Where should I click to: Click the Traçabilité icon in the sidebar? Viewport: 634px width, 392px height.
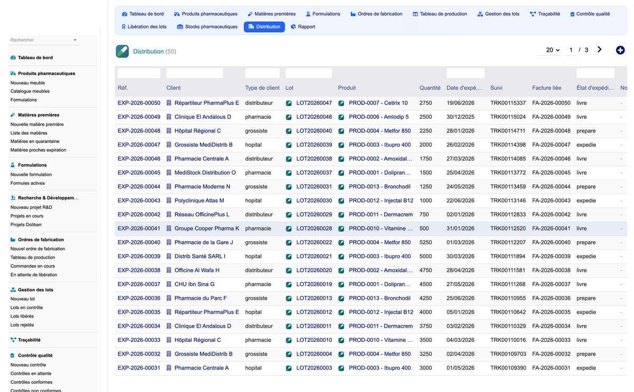point(13,340)
